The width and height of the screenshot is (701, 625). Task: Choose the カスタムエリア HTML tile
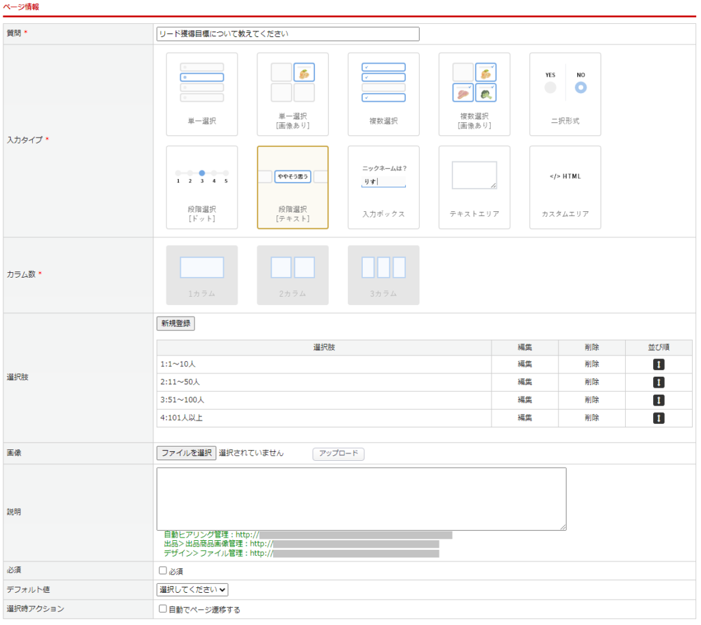(565, 187)
